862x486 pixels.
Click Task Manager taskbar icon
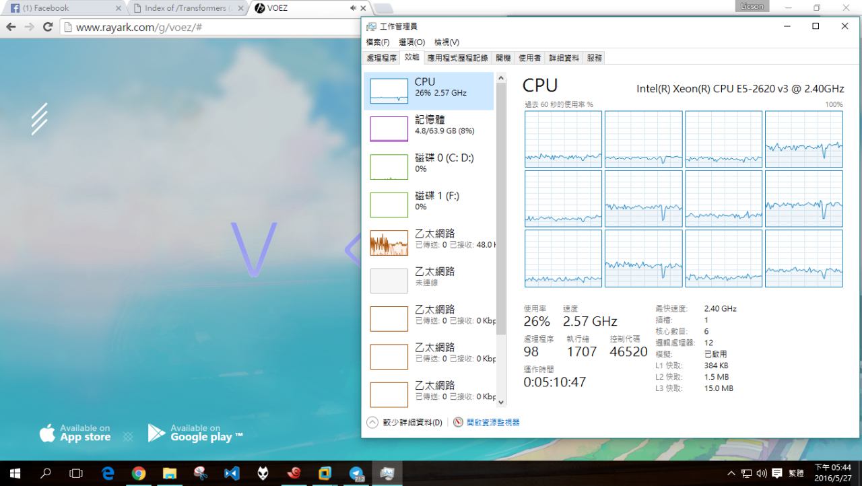(x=387, y=473)
